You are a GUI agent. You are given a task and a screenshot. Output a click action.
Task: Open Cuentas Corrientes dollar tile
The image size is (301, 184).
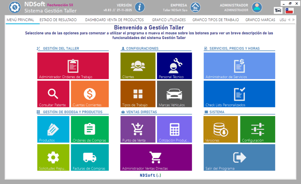[90, 94]
